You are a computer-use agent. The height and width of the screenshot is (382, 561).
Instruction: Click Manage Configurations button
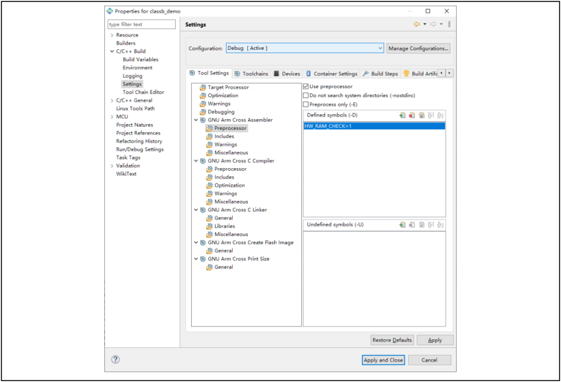coord(418,48)
